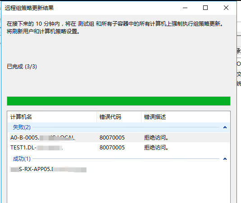This screenshot has height=203, width=241.
Task: Close the 远程组策略更新结果 dialog
Action: tap(226, 8)
